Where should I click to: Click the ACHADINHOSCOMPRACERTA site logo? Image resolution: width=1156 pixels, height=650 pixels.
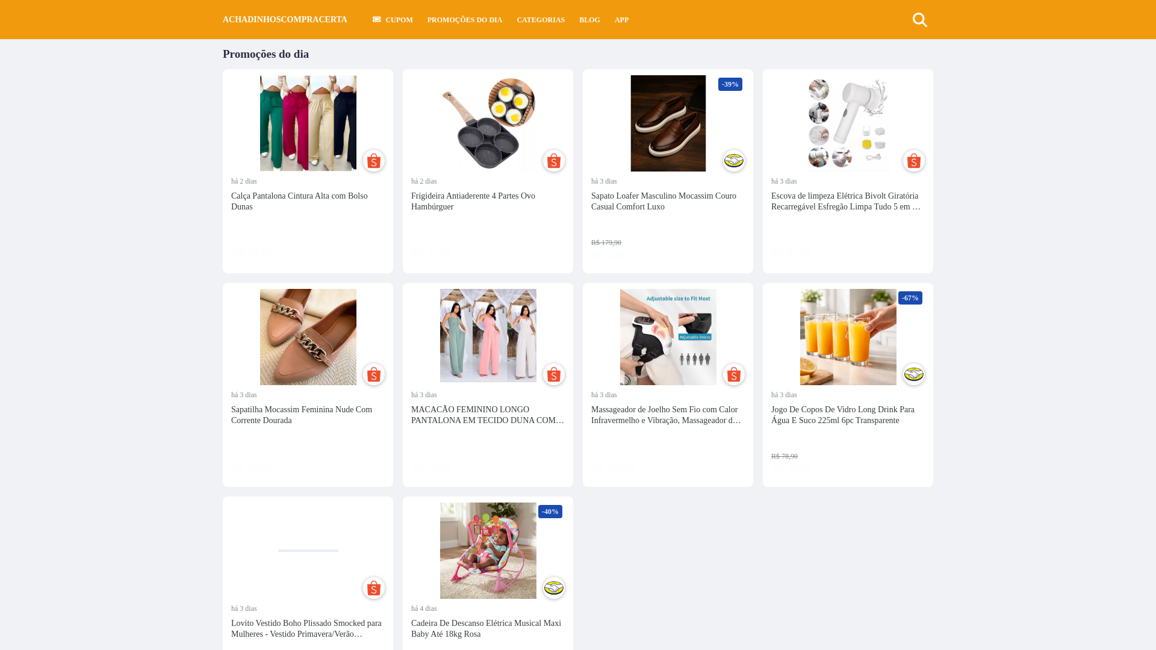coord(285,20)
